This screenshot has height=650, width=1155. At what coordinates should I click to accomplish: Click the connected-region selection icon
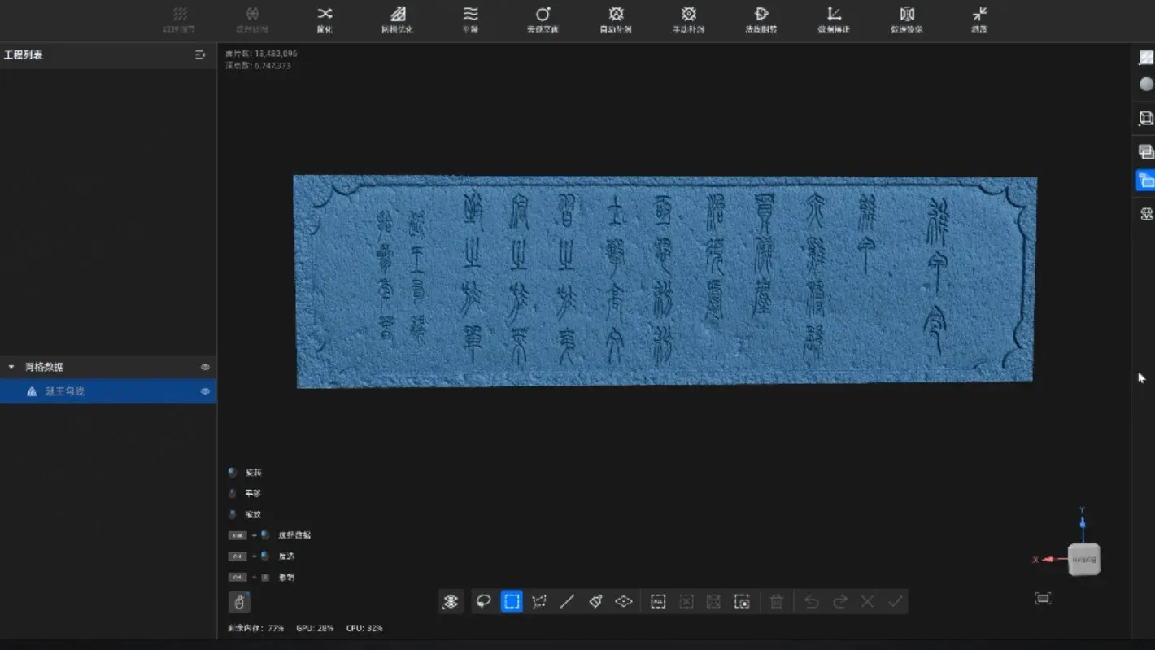click(742, 601)
